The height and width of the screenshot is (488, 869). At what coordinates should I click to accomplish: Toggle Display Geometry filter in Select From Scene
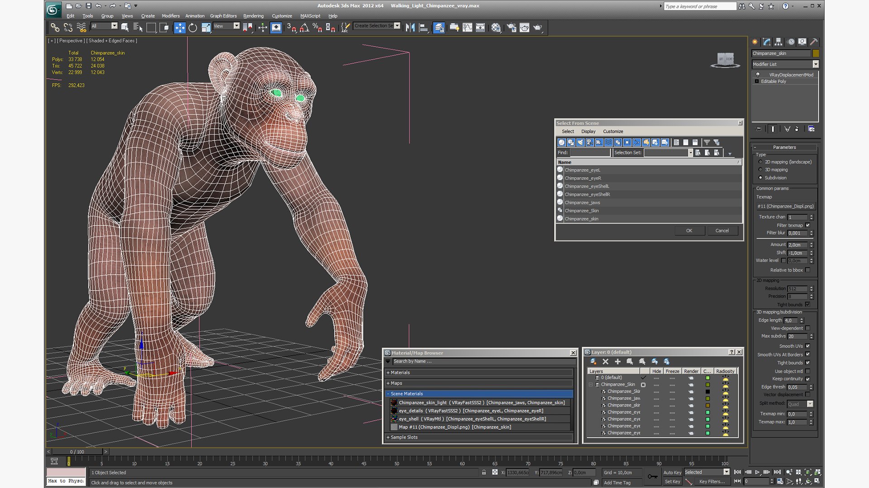pos(562,142)
